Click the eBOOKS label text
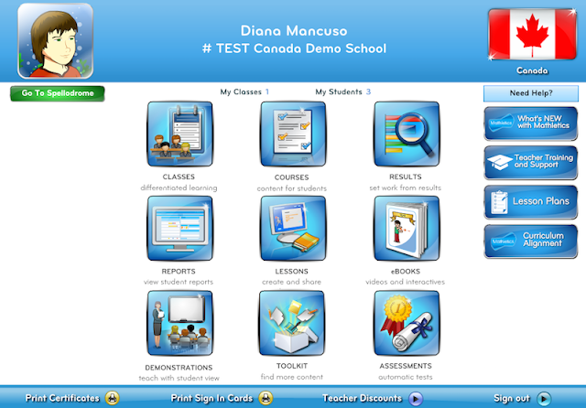The image size is (586, 408). (405, 272)
